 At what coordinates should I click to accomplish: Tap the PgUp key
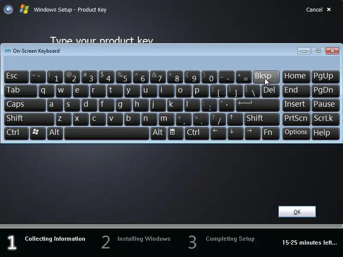point(325,77)
